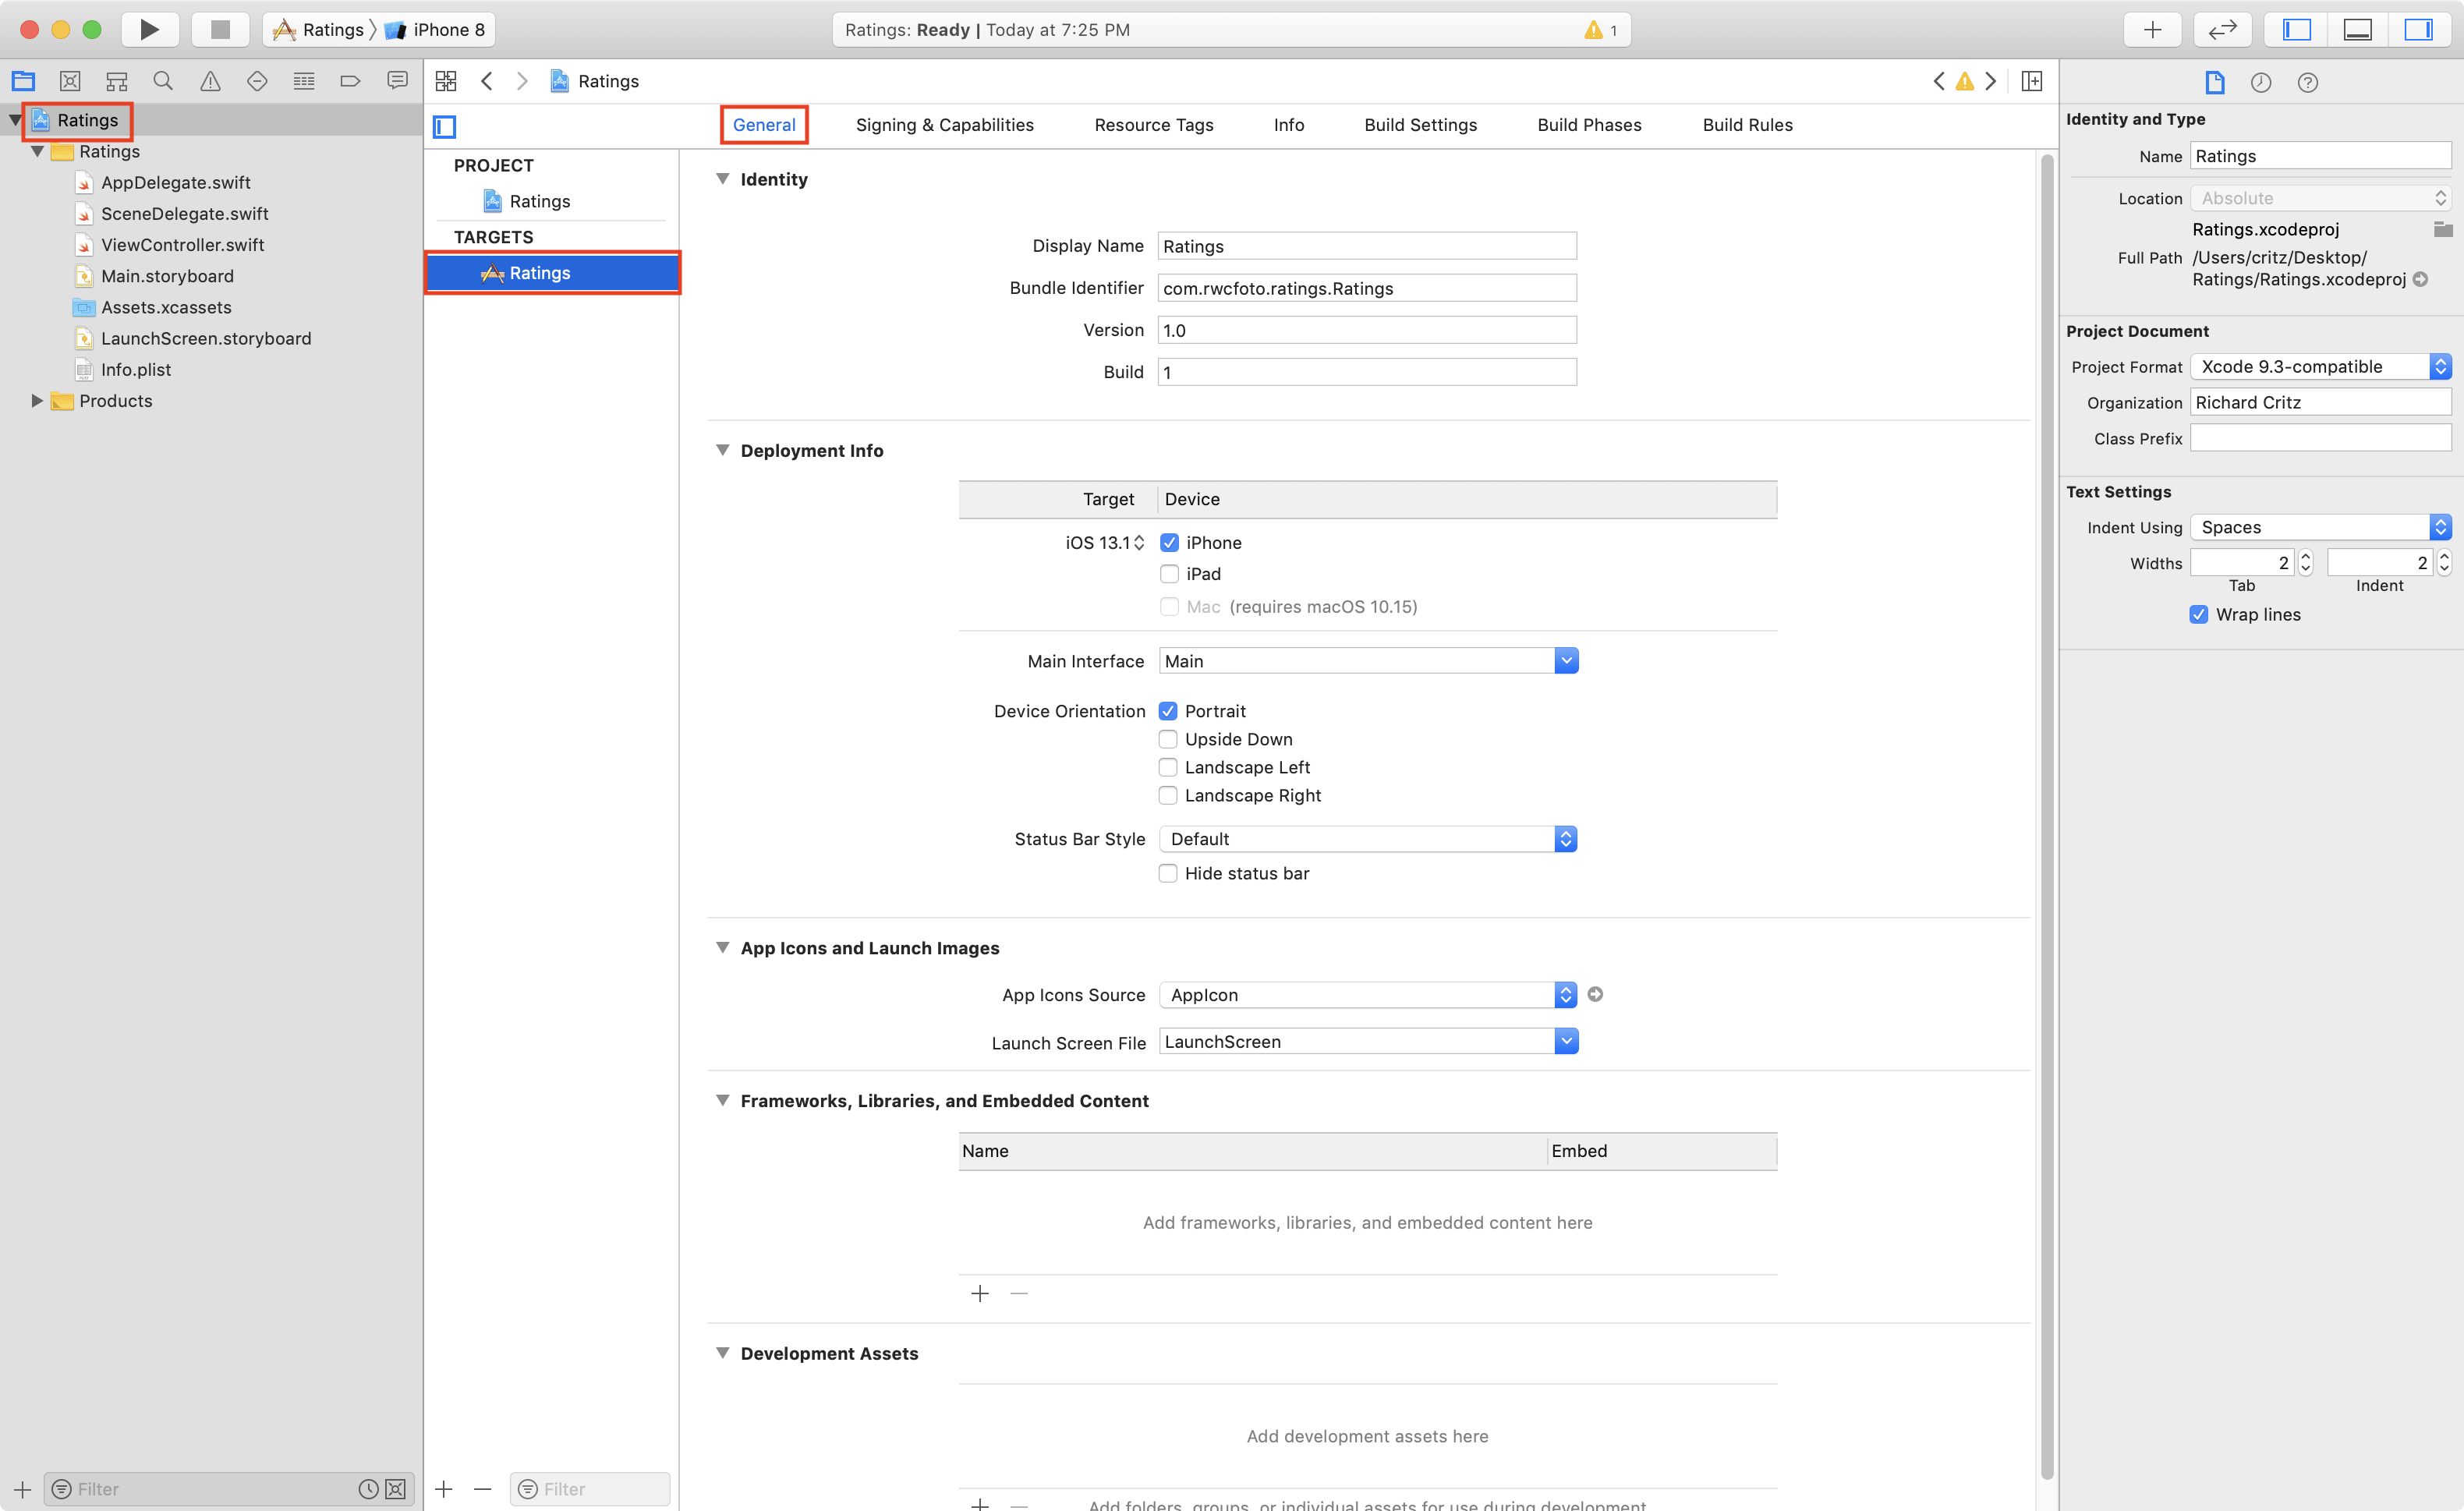Image resolution: width=2464 pixels, height=1511 pixels.
Task: Enable Upside Down orientation
Action: pyautogui.click(x=1168, y=738)
